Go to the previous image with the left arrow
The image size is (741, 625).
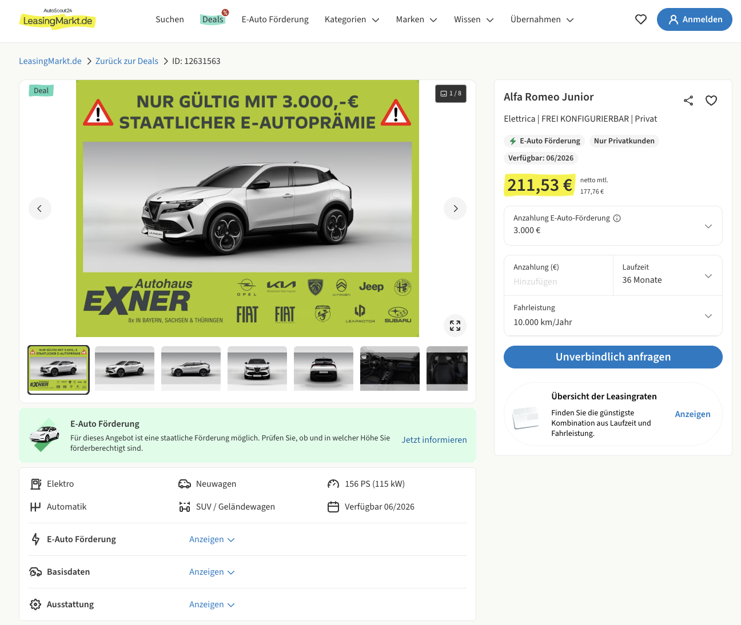coord(40,209)
